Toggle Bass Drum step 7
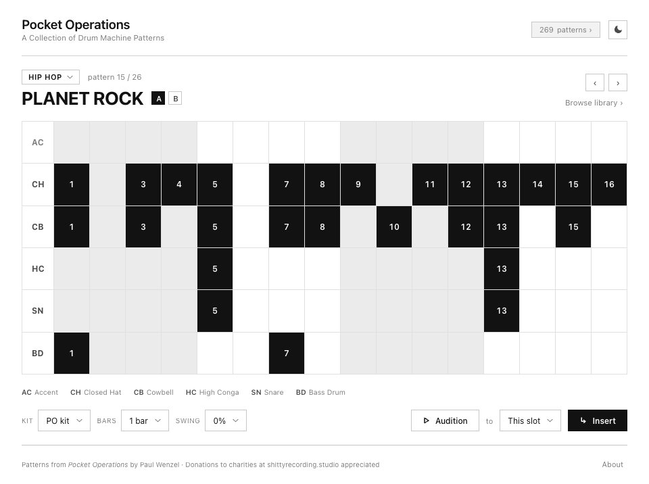This screenshot has height=484, width=649. click(x=287, y=353)
